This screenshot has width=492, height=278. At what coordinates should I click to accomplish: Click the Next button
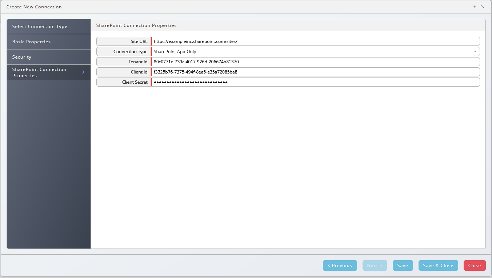point(375,266)
